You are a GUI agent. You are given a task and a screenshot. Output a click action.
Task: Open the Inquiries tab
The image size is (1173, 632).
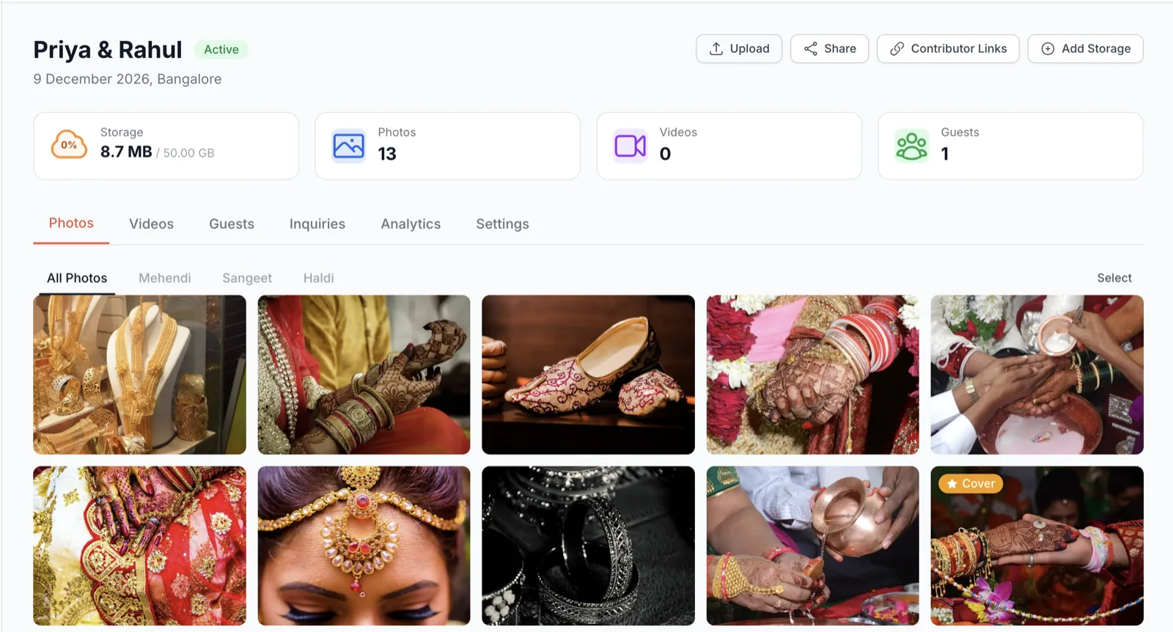pos(317,224)
